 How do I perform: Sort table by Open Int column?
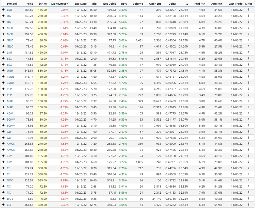[155, 4]
